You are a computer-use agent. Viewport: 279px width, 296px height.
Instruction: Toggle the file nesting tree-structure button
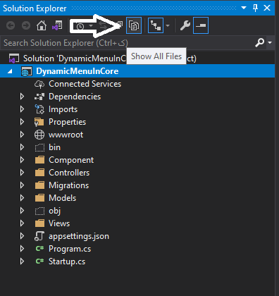tap(156, 25)
